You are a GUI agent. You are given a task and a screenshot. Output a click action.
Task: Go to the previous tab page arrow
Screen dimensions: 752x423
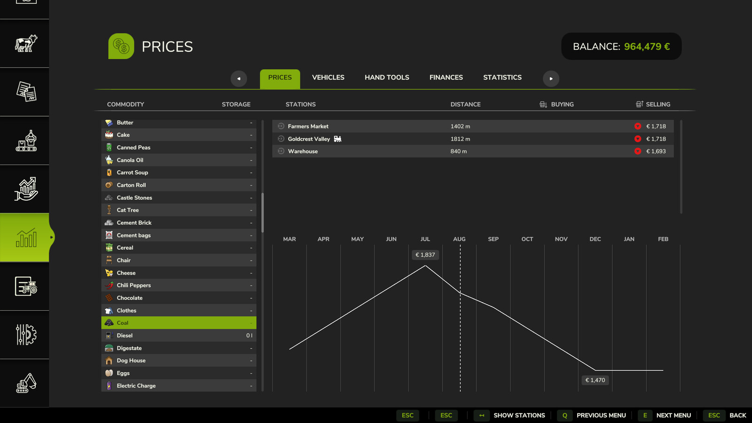239,78
